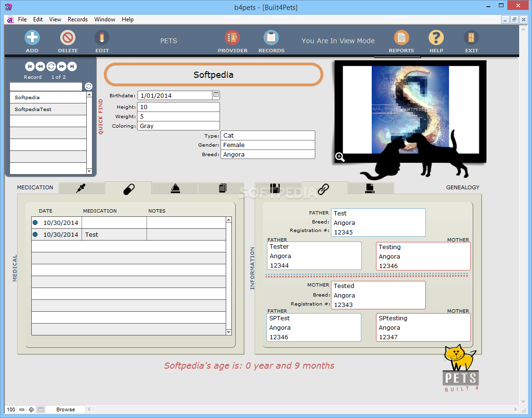The image size is (532, 418).
Task: Open the Help menu
Action: pyautogui.click(x=128, y=19)
